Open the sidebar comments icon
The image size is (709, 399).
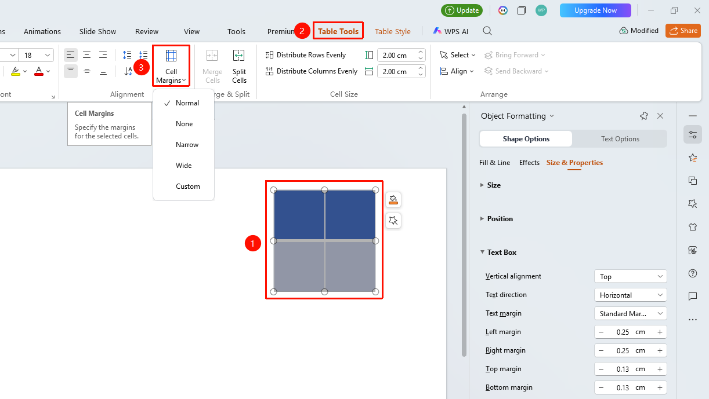(x=692, y=296)
